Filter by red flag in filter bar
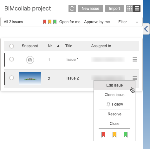 45,22
